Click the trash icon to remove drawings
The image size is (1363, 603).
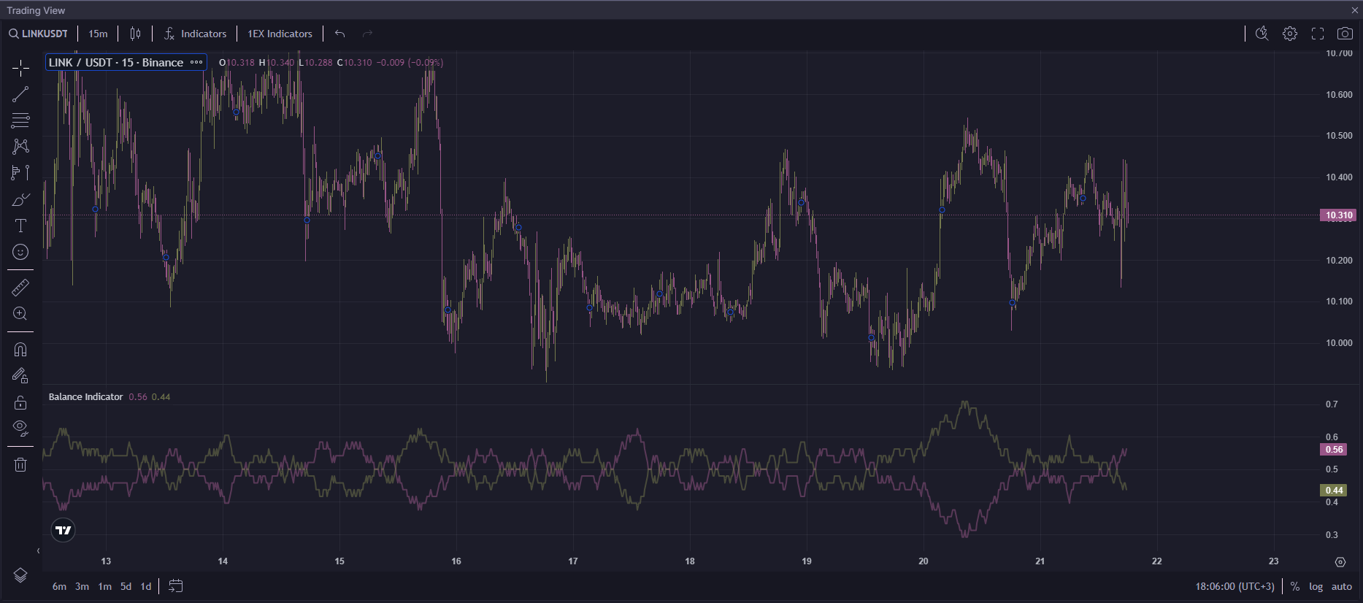[20, 464]
